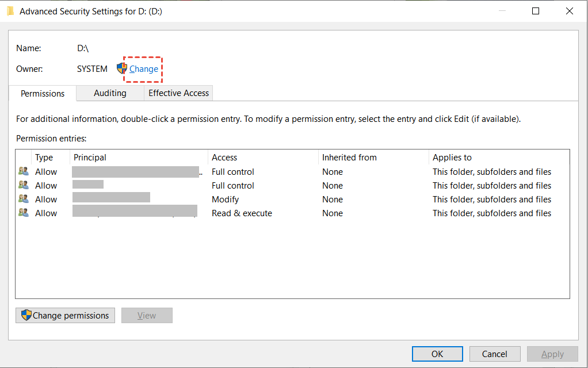This screenshot has height=368, width=588.
Task: Select the Modify permission entry row
Action: click(x=225, y=200)
